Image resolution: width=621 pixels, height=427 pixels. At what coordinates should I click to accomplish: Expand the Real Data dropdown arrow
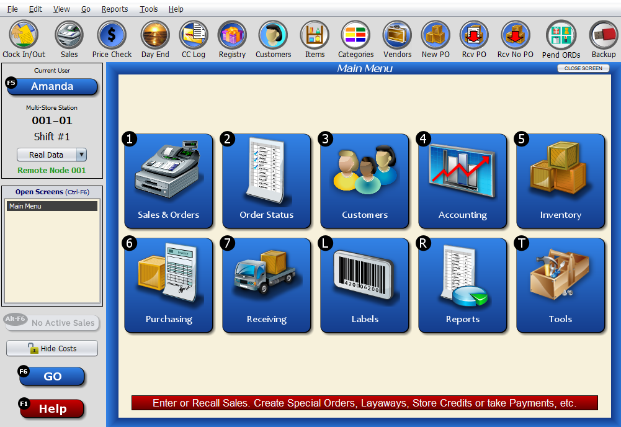pos(81,155)
